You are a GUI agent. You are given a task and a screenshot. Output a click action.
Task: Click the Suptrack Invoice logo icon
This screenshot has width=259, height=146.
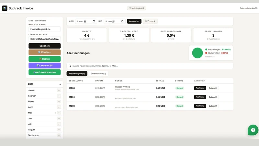coord(5,8)
